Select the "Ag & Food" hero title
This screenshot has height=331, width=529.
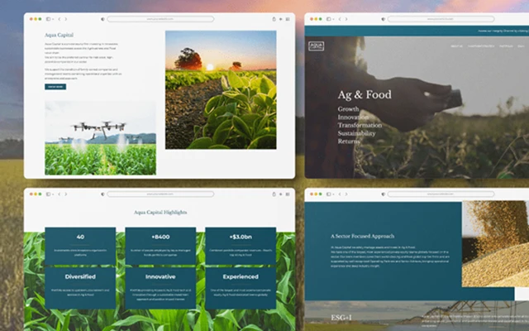[x=365, y=94]
